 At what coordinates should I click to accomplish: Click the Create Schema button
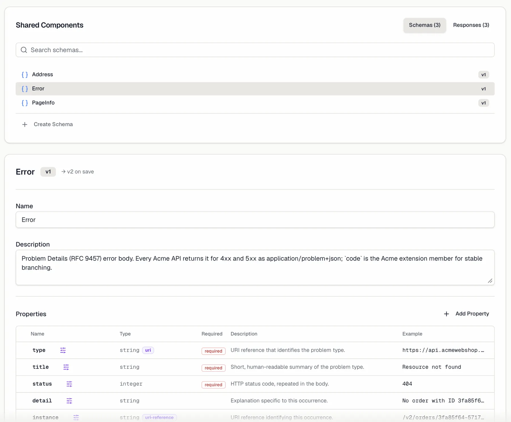47,125
